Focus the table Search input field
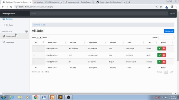This screenshot has height=100, width=179. (166, 37)
